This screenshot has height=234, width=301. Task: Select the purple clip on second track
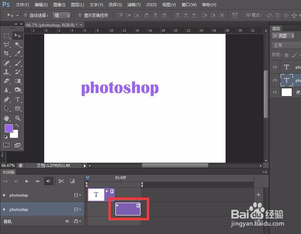point(128,209)
